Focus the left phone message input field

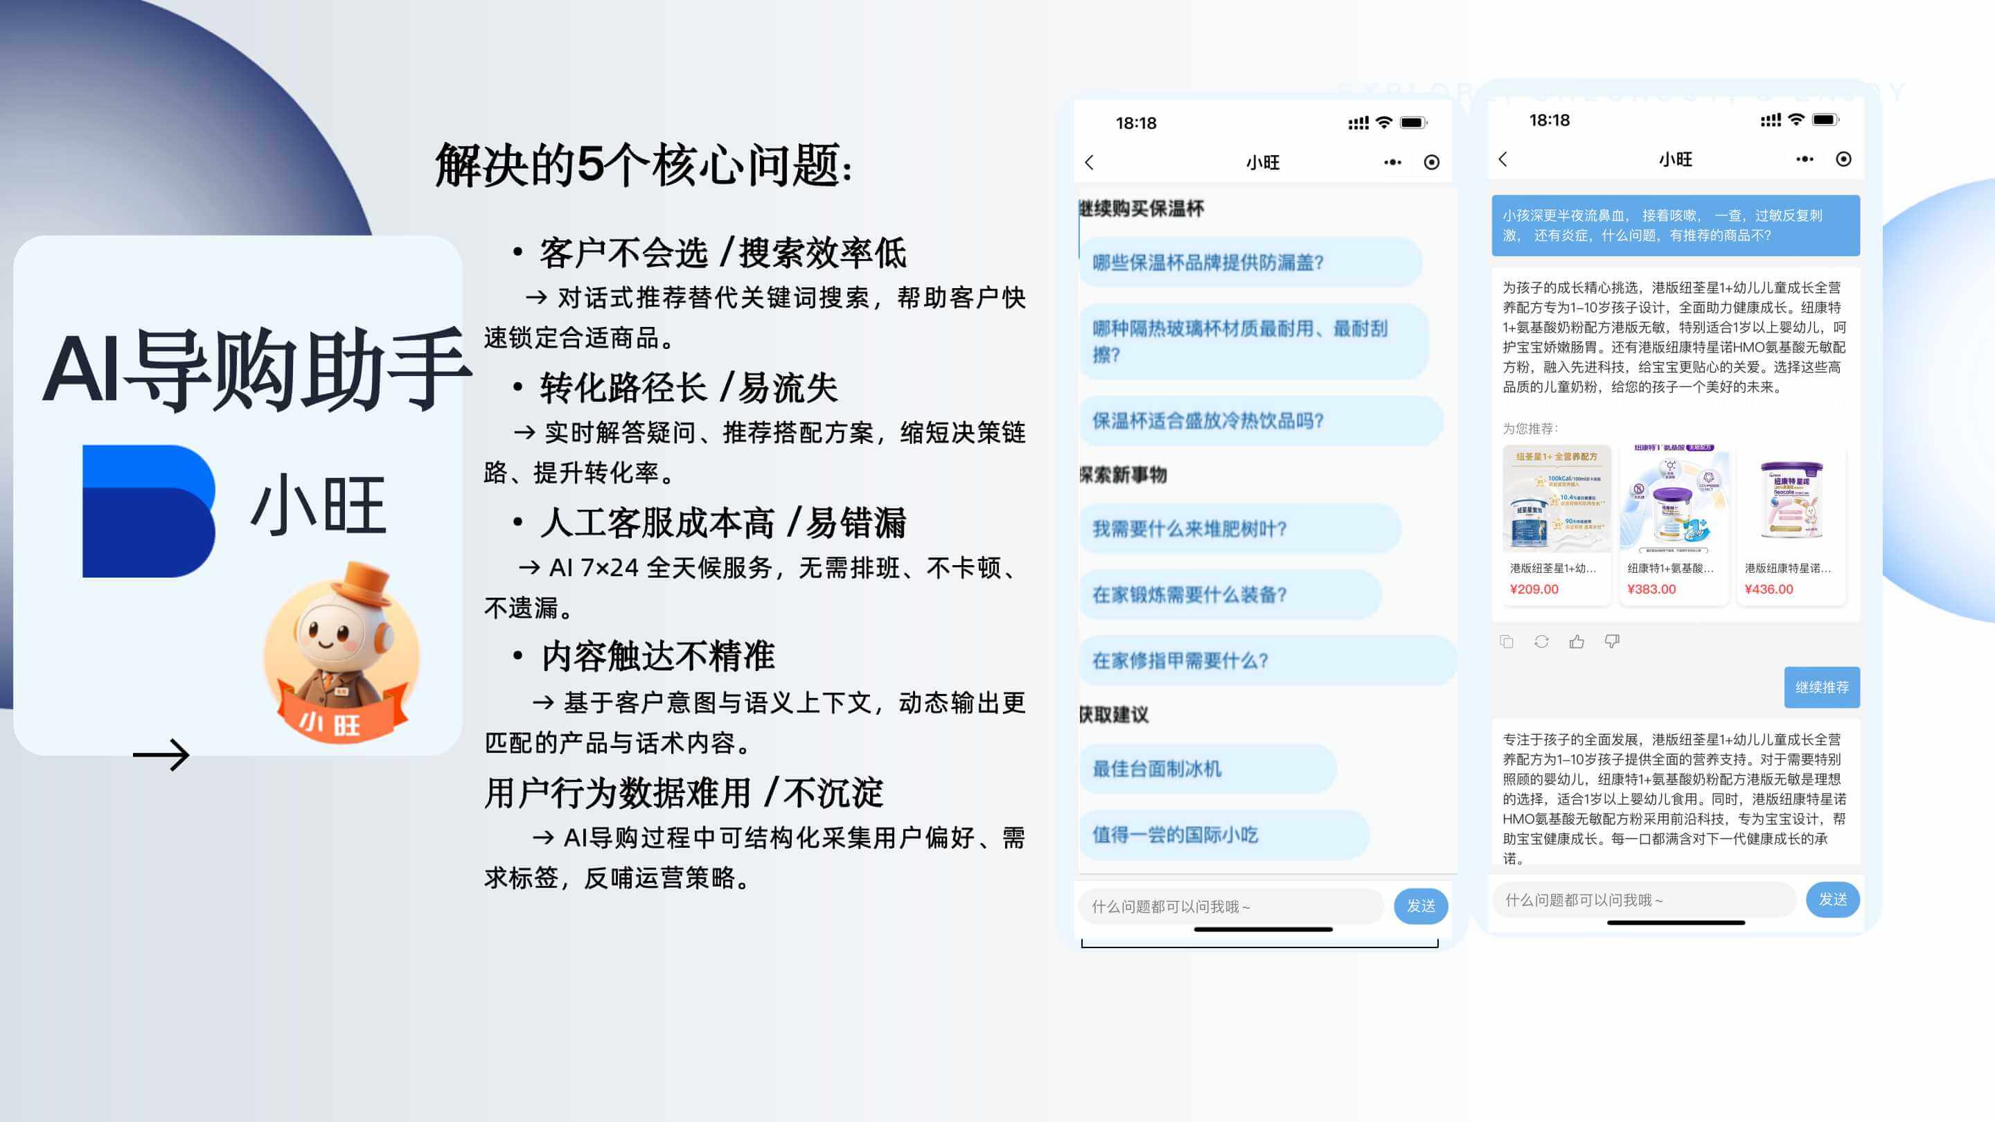1231,906
